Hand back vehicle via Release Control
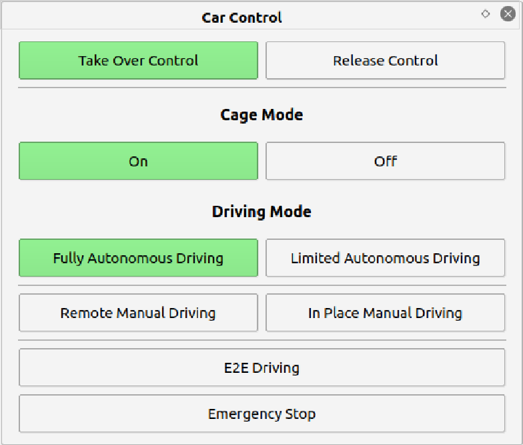The image size is (523, 445). click(x=386, y=60)
